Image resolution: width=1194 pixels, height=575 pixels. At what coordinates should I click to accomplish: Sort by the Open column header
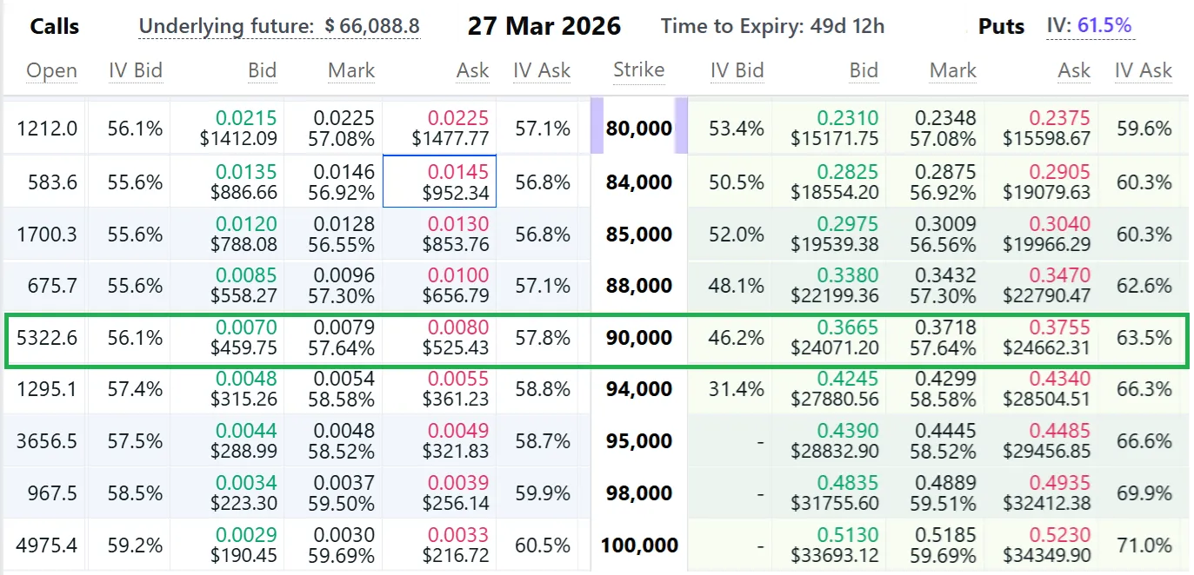51,70
